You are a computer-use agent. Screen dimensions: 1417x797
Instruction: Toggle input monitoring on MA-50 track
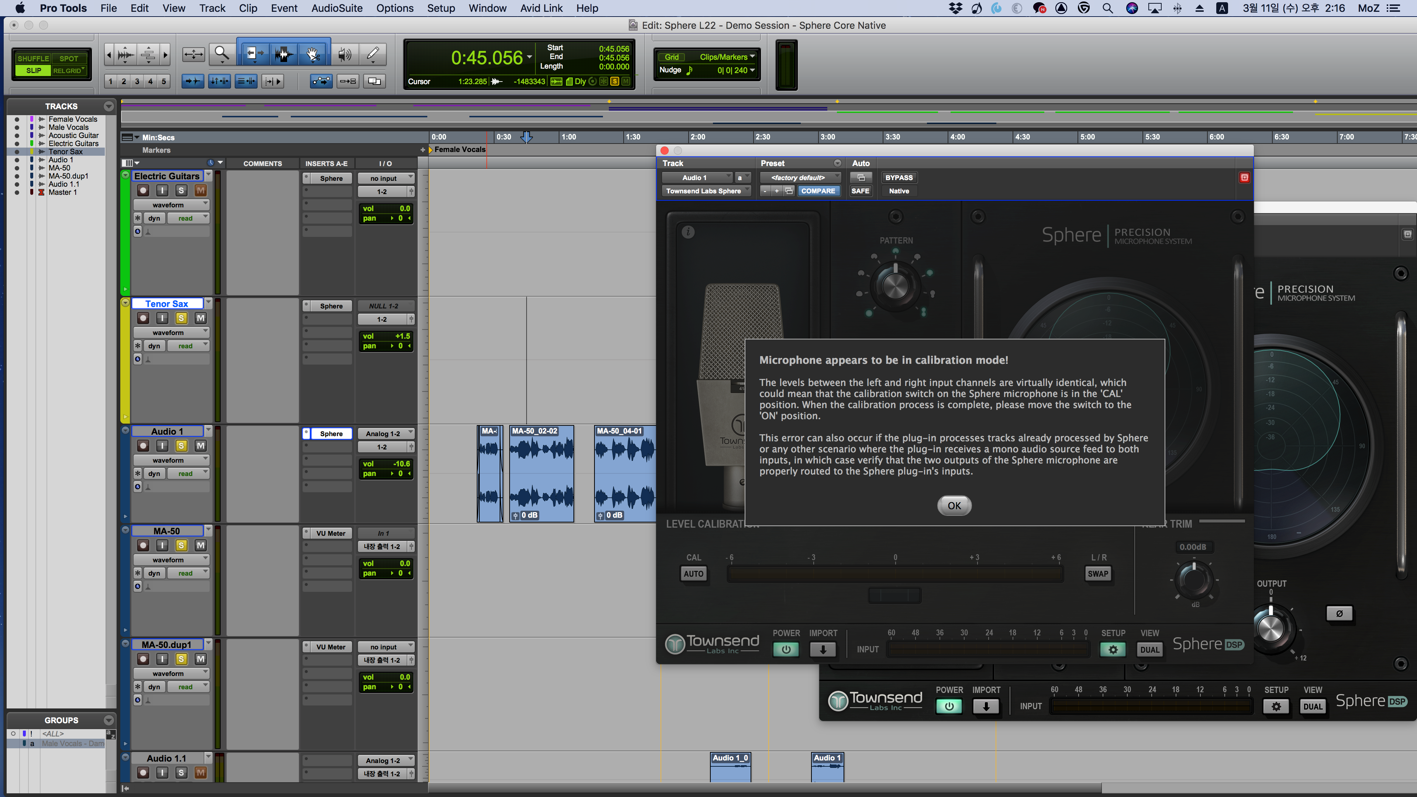(x=162, y=545)
